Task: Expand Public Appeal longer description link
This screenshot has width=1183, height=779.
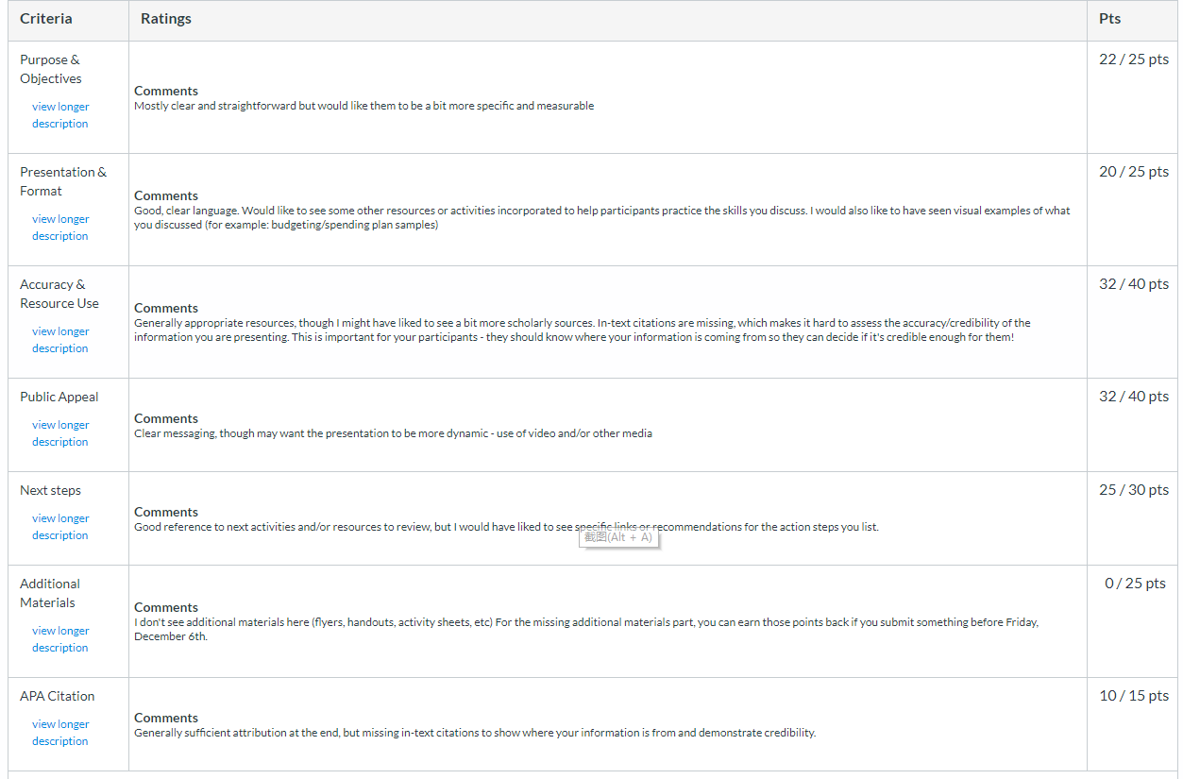Action: coord(60,433)
